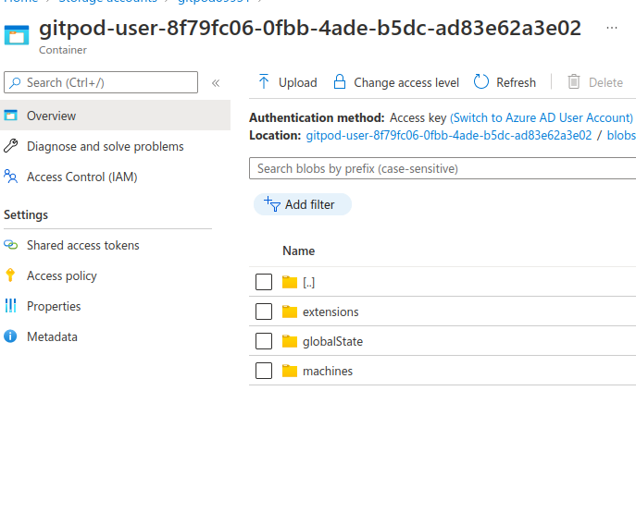Click the extensions folder icon
Screen dimensions: 636x513
point(290,311)
